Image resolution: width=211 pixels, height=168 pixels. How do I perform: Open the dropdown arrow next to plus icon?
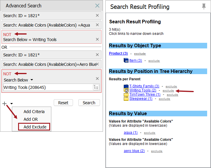12,103
